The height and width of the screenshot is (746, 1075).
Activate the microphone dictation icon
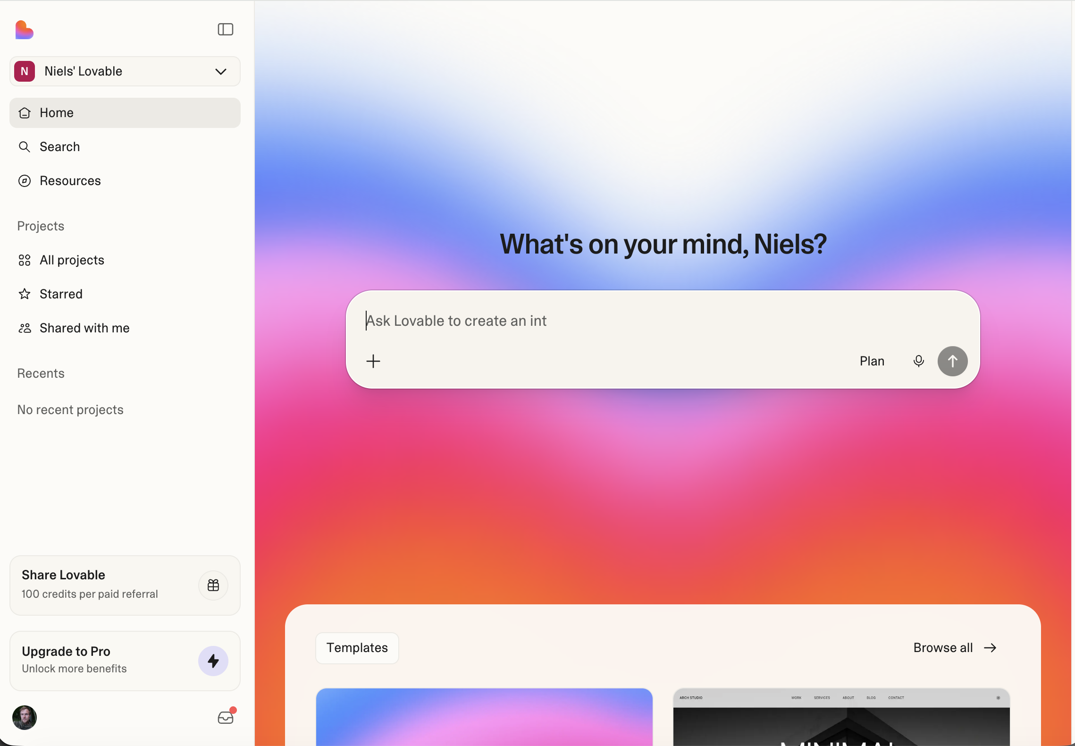(918, 361)
